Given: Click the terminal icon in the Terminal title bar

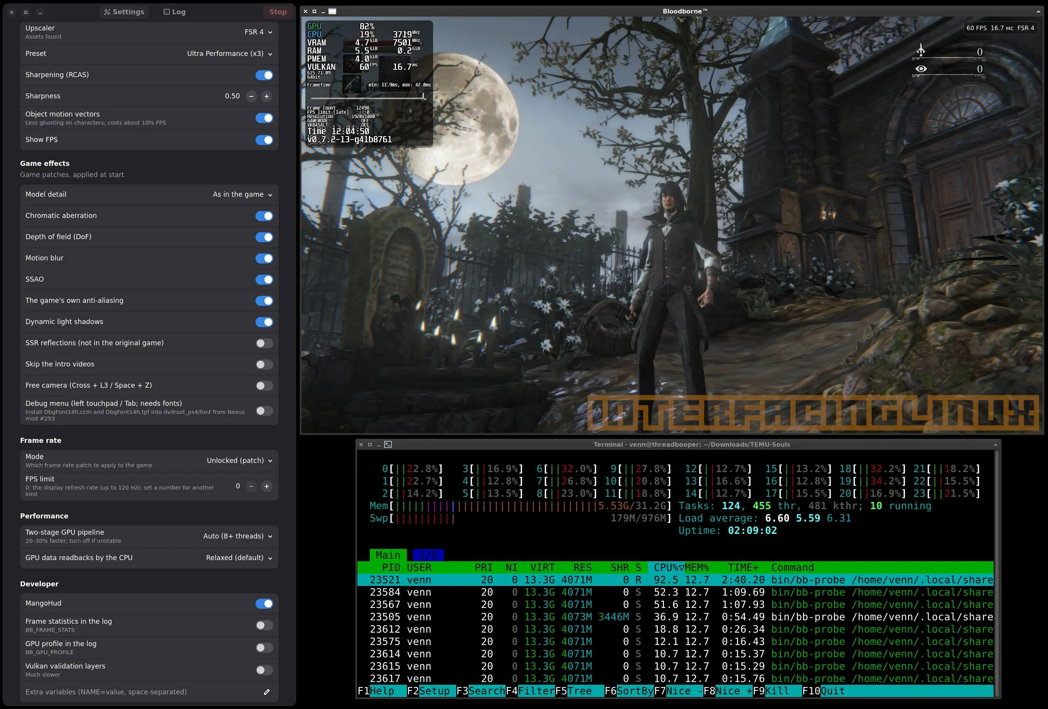Looking at the screenshot, I should [x=388, y=444].
